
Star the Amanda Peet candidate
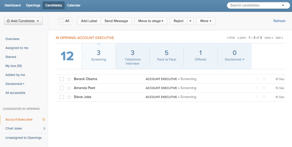click(x=69, y=88)
